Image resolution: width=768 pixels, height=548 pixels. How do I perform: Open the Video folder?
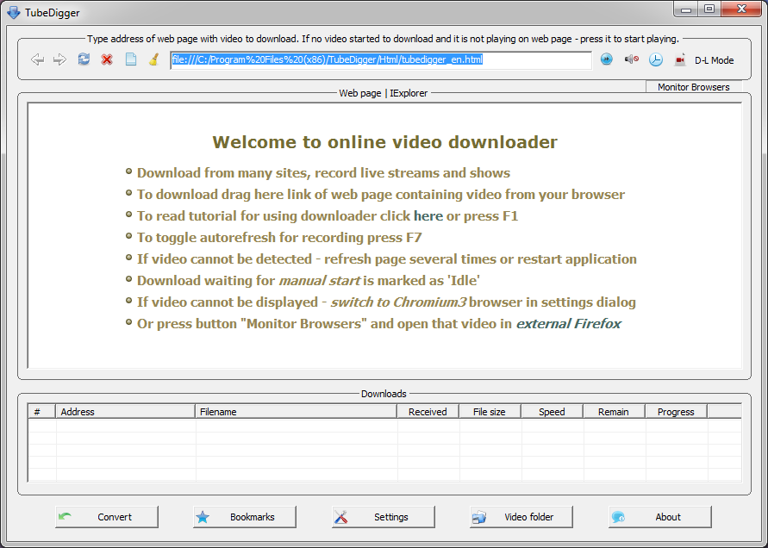521,517
